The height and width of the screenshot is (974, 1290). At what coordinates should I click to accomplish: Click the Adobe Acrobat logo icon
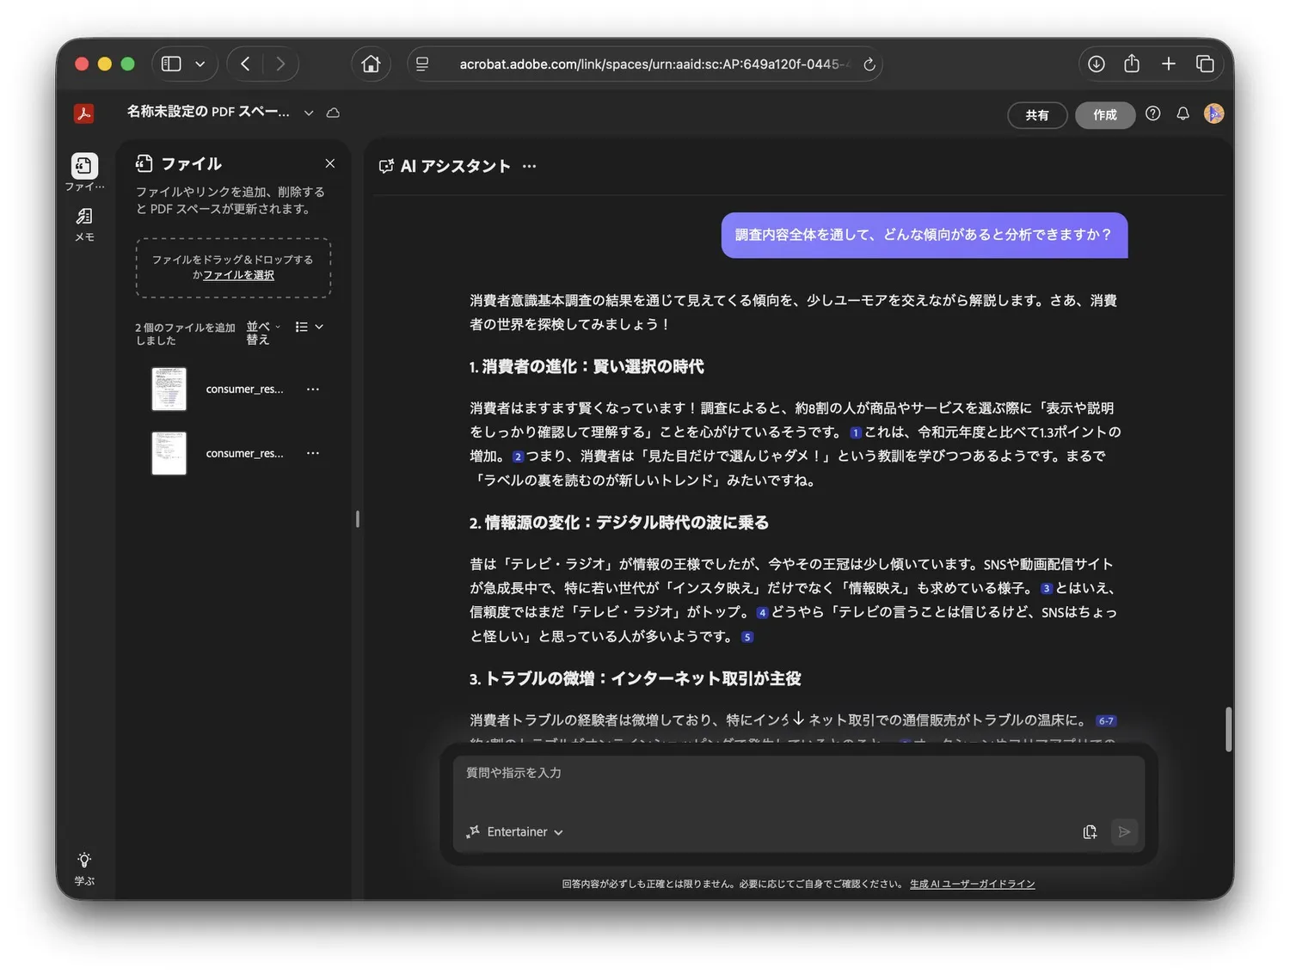83,113
